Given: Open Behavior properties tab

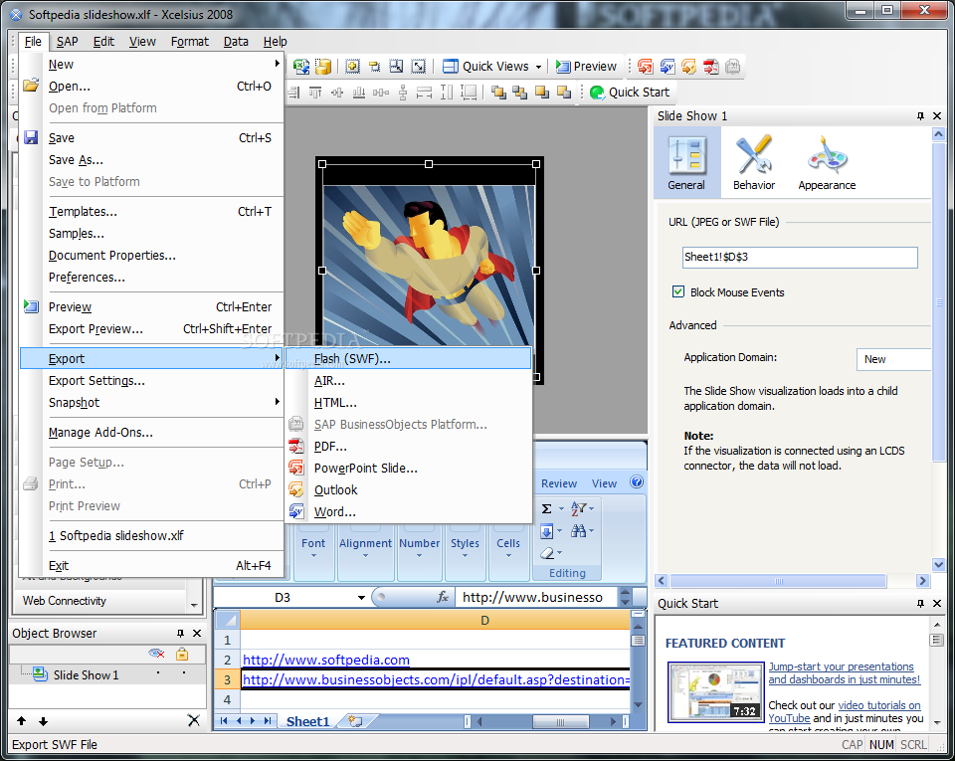Looking at the screenshot, I should pos(754,162).
